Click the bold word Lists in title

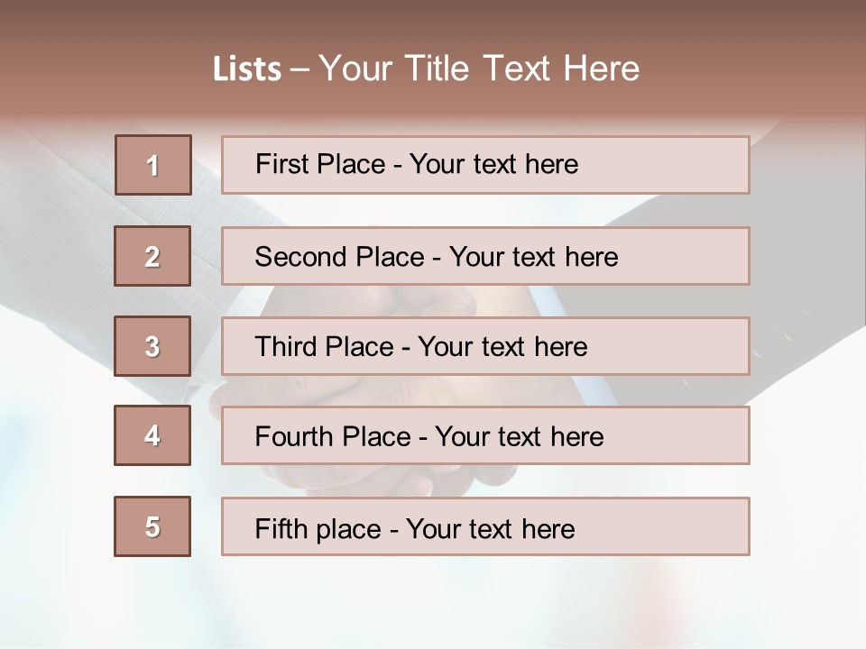[x=247, y=69]
